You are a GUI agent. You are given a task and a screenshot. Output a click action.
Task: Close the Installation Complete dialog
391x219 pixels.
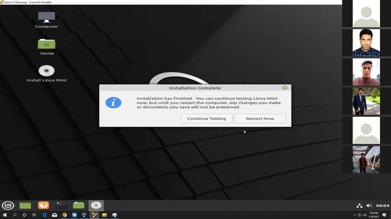tap(285, 88)
